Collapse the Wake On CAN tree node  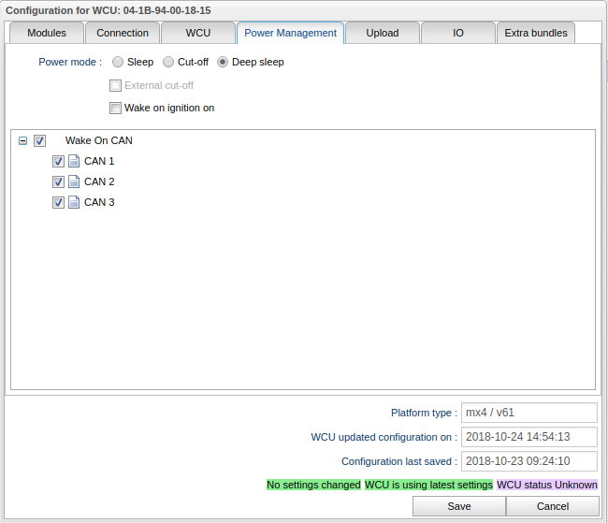click(23, 141)
